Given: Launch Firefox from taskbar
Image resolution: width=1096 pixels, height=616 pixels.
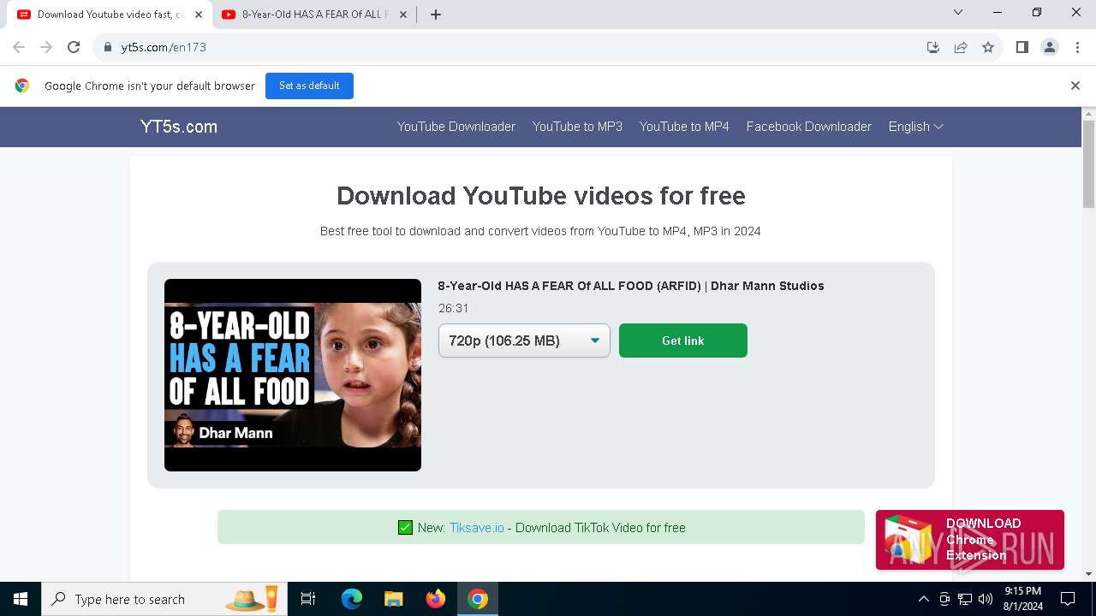Looking at the screenshot, I should (x=436, y=599).
